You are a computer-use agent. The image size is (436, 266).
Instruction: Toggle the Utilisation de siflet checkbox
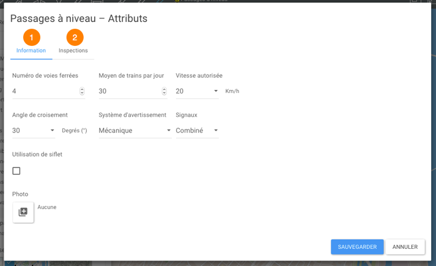pos(17,171)
